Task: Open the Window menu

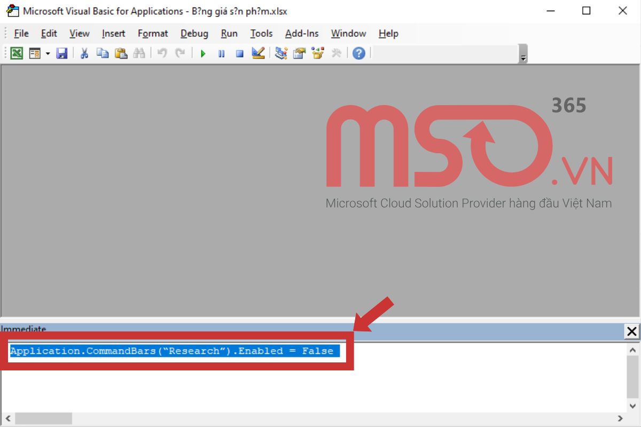Action: (348, 33)
